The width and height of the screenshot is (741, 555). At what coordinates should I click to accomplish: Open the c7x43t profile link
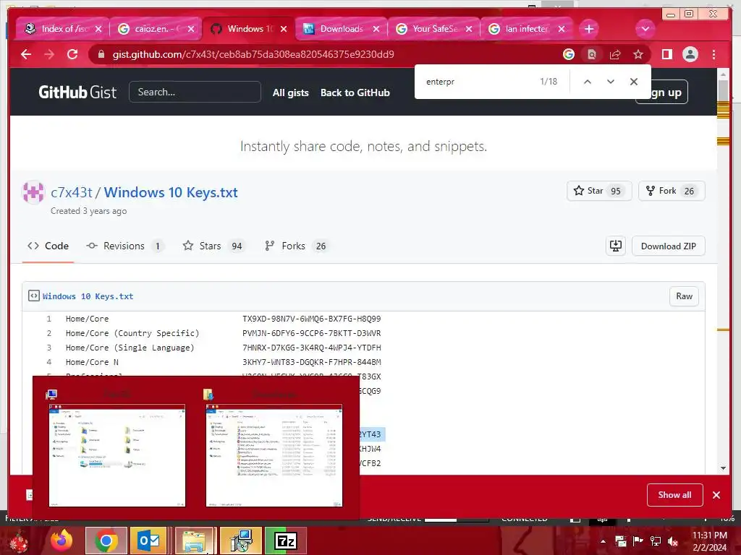pyautogui.click(x=72, y=192)
